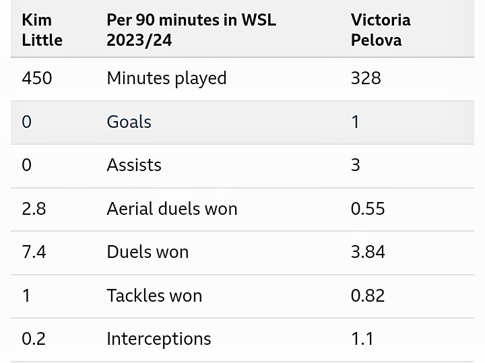
Task: Select the Assists row label
Action: point(134,165)
